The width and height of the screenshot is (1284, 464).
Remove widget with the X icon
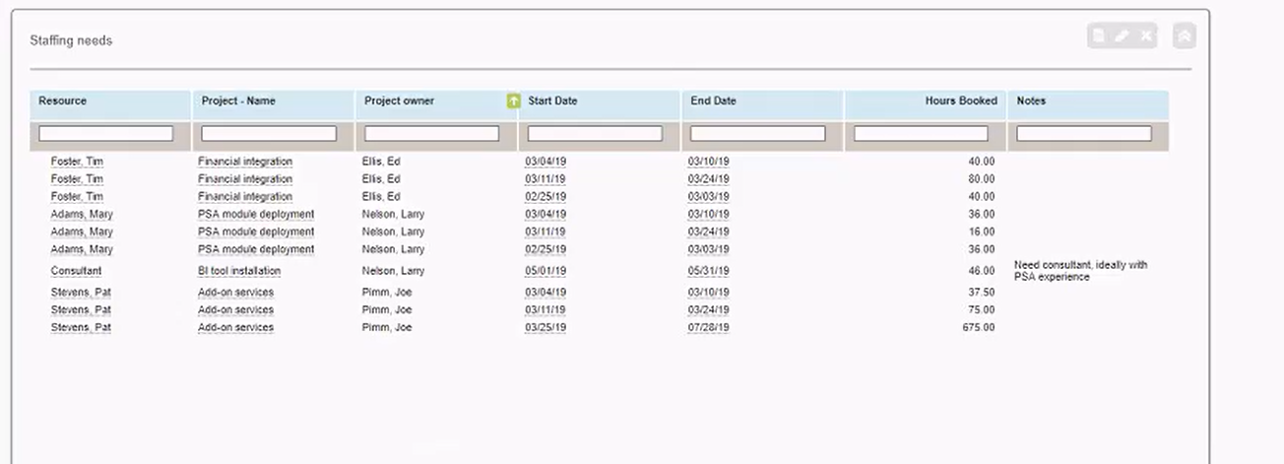point(1146,36)
